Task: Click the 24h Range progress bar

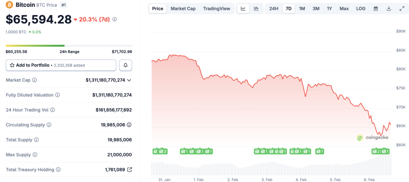Action: point(69,45)
